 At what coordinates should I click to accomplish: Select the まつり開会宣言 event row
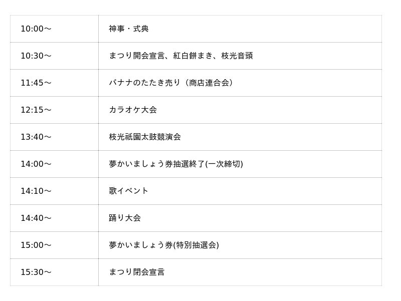pyautogui.click(x=180, y=56)
